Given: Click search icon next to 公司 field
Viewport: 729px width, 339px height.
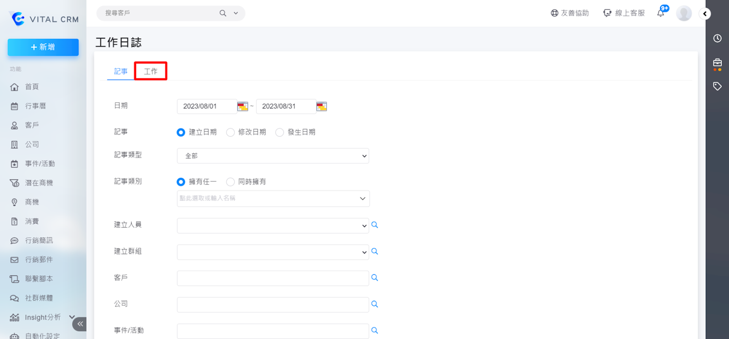Looking at the screenshot, I should point(375,304).
